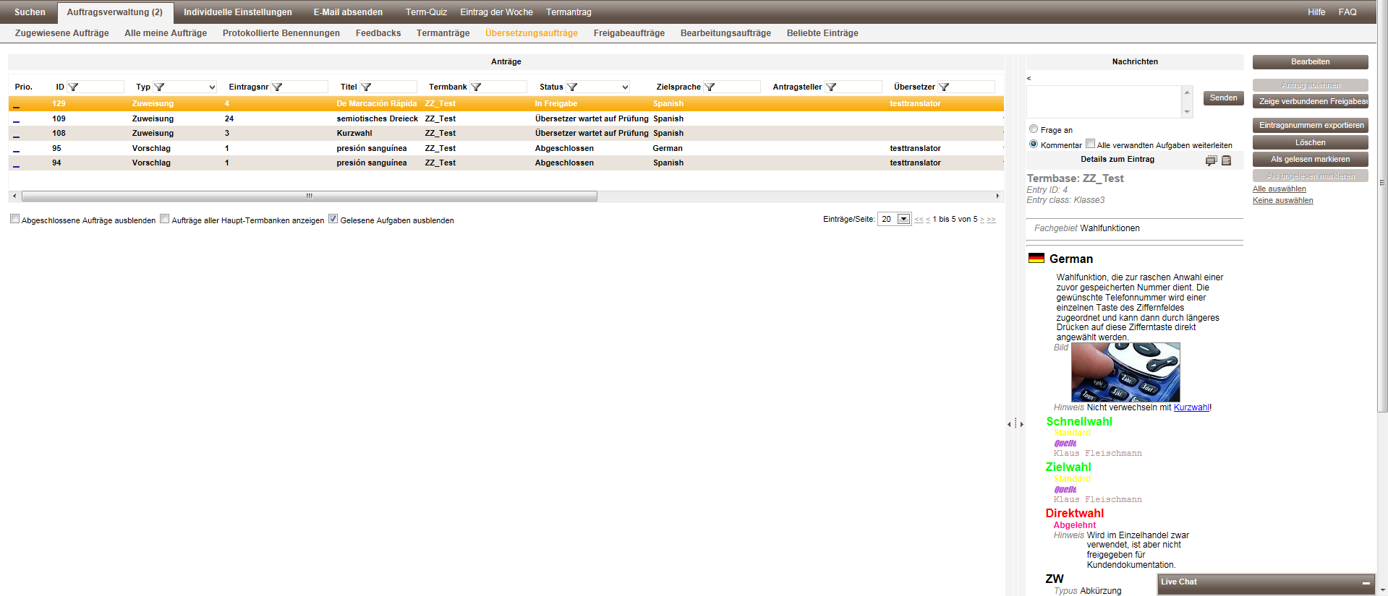1388x596 pixels.
Task: Collapse panel with the splitter left arrow
Action: [x=1009, y=424]
